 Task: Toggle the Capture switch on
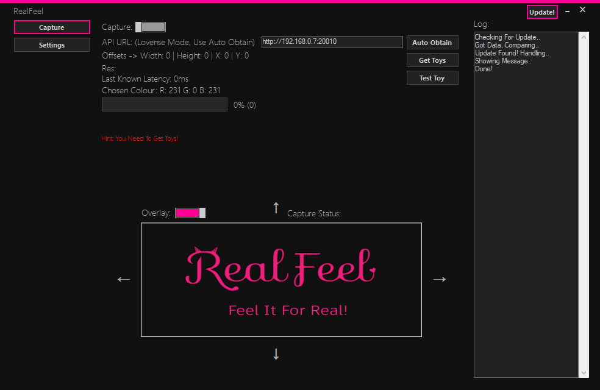151,27
